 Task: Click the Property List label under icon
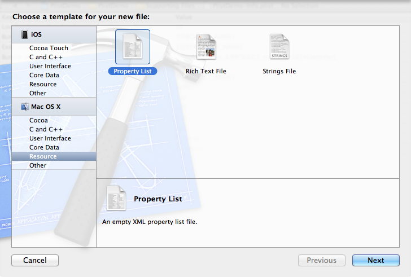(132, 72)
